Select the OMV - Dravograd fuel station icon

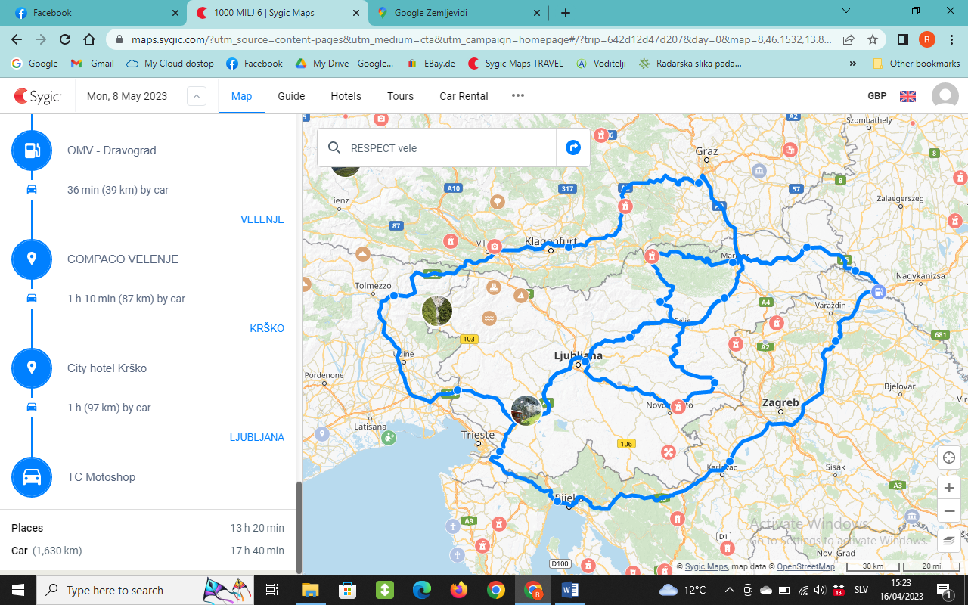(x=32, y=150)
